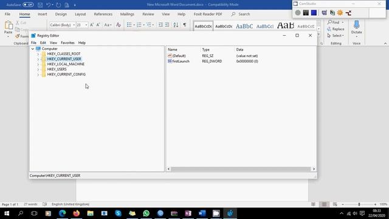Click the zoom in plus button
This screenshot has height=219, width=389.
pos(375,204)
